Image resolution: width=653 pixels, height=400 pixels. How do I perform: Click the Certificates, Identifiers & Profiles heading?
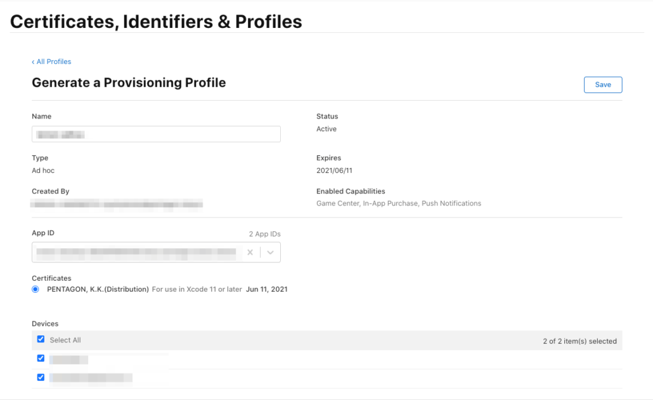point(156,22)
